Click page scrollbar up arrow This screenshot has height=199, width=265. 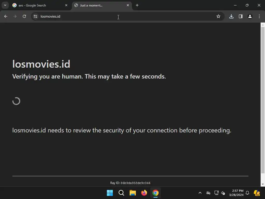(x=263, y=25)
